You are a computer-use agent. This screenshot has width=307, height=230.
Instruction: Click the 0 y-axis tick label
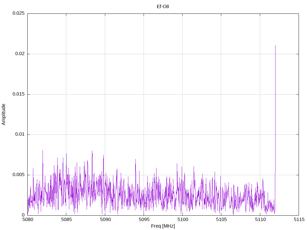coord(23,215)
